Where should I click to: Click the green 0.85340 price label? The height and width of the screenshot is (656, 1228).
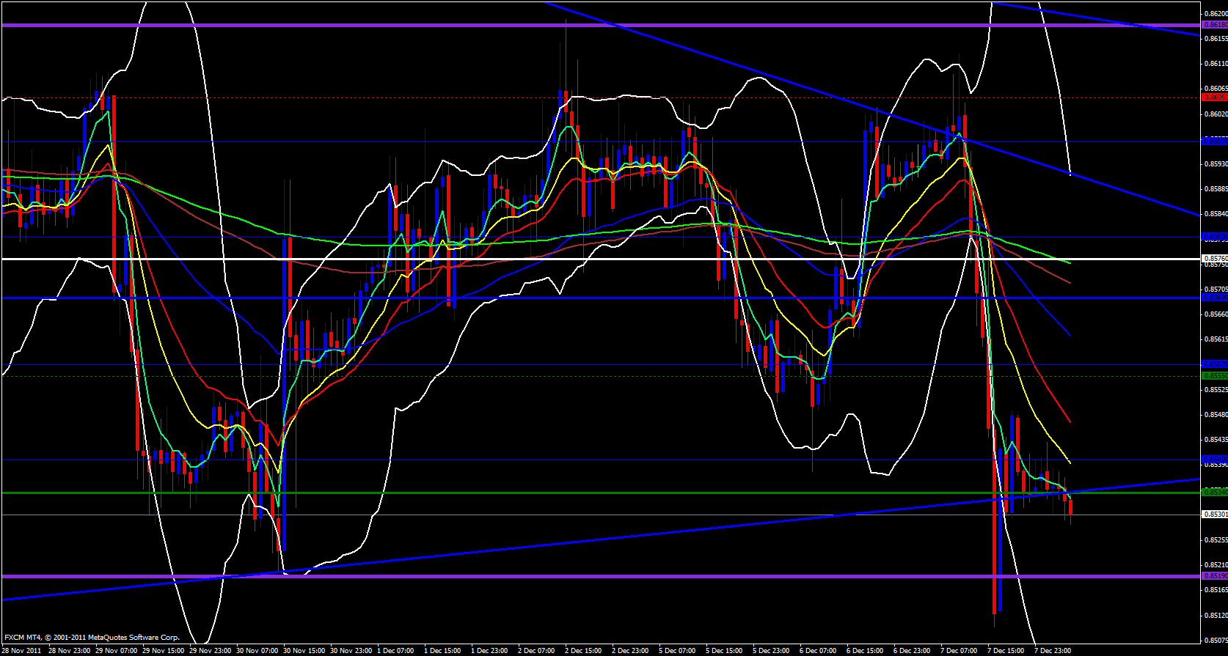(x=1214, y=493)
